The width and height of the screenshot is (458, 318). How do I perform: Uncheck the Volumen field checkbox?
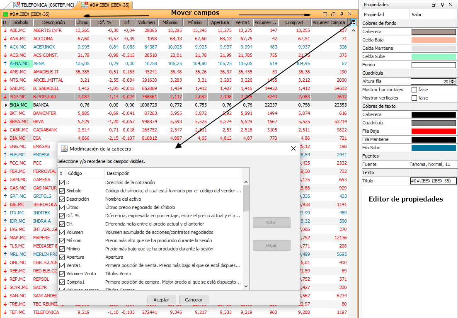pyautogui.click(x=62, y=232)
